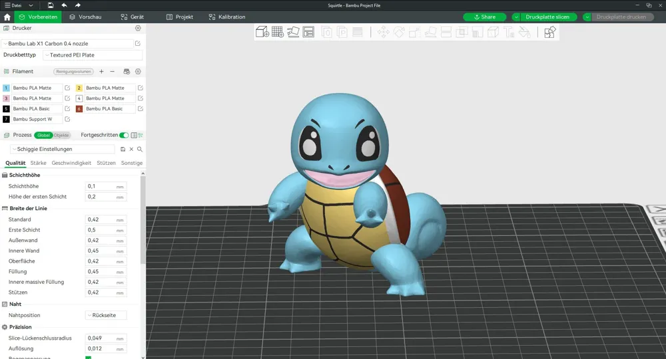The image size is (666, 359).
Task: Open the printer preset dropdown
Action: point(68,44)
